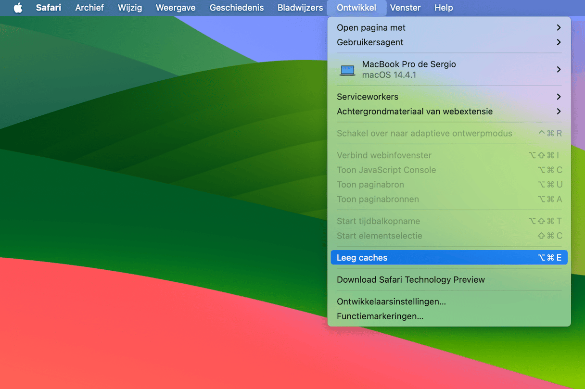Open the Venster menu
This screenshot has height=389, width=585.
pos(405,8)
